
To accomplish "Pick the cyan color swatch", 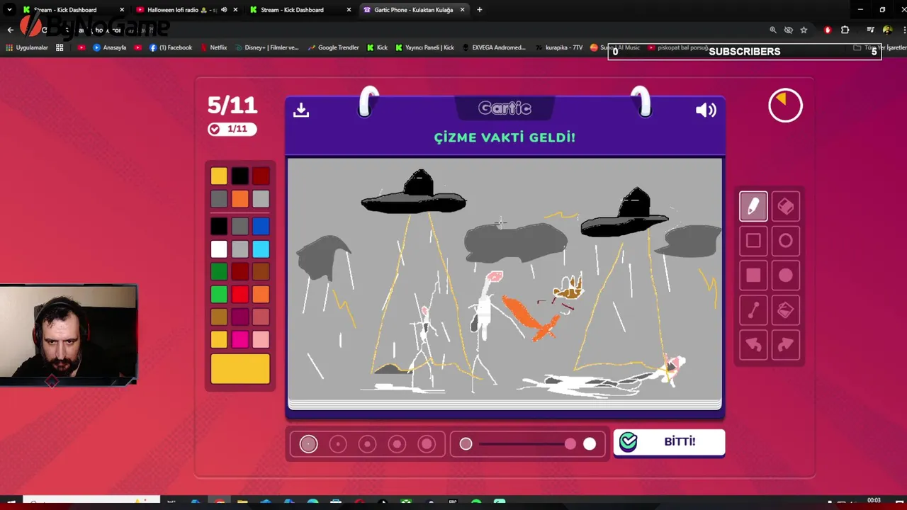I will (x=261, y=249).
